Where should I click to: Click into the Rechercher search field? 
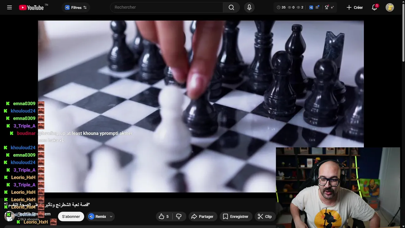[167, 7]
